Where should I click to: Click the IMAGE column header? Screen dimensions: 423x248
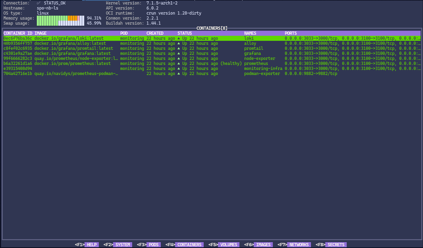coord(41,33)
